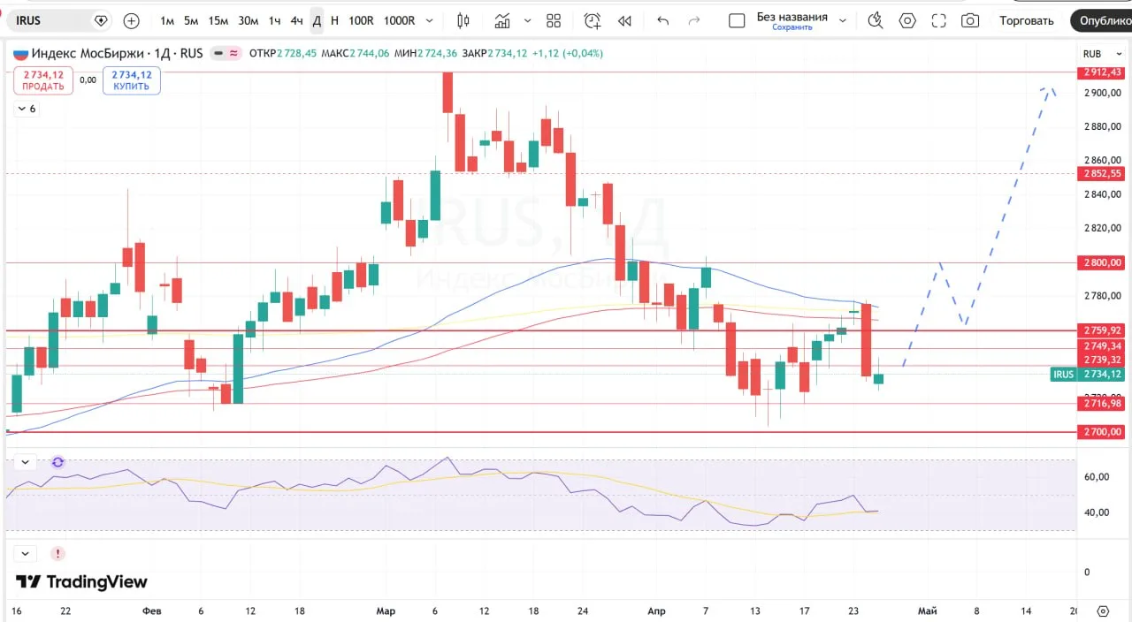Toggle the layout selection square checkbox

pos(737,20)
